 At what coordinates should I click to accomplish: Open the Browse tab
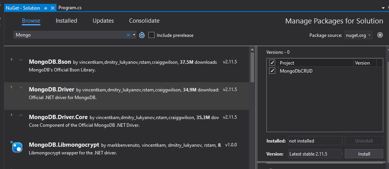[x=31, y=21]
